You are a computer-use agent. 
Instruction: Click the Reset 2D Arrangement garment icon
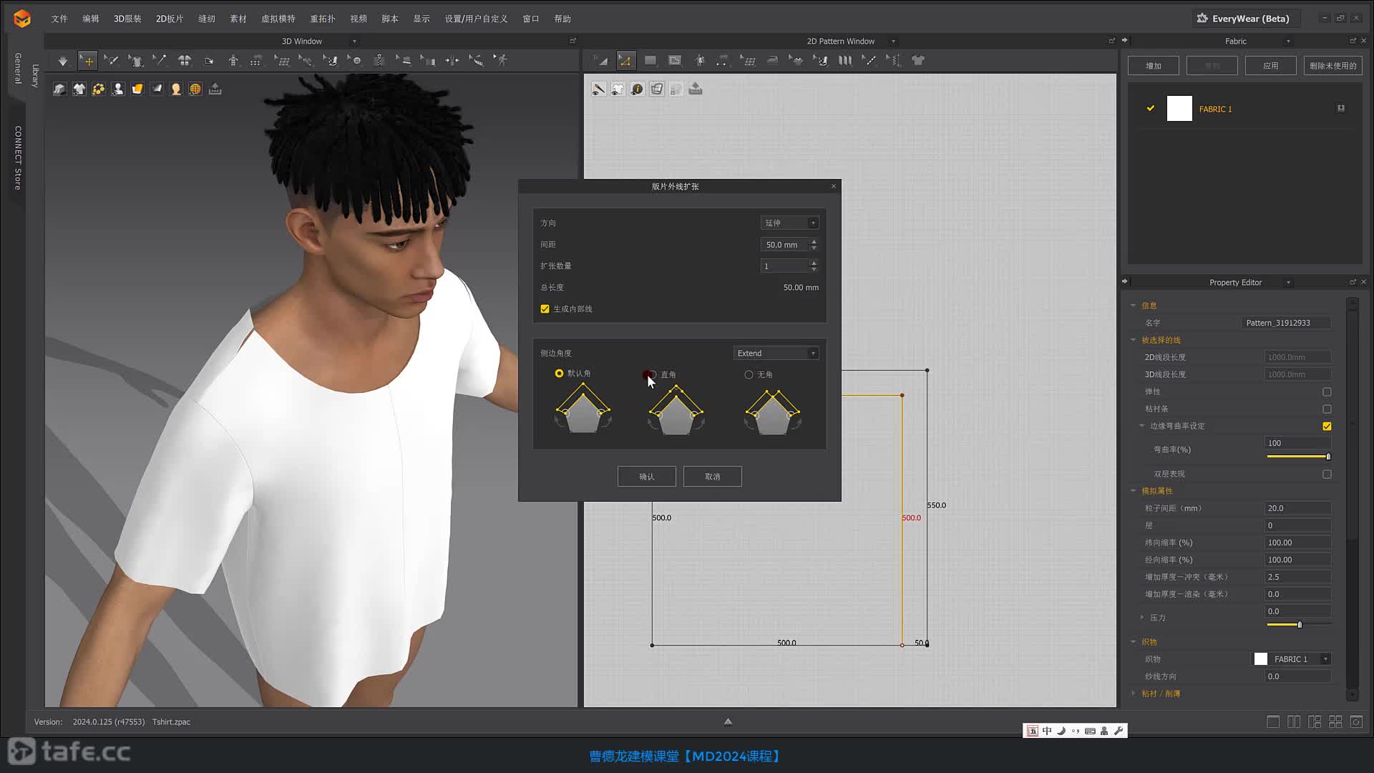coord(184,61)
